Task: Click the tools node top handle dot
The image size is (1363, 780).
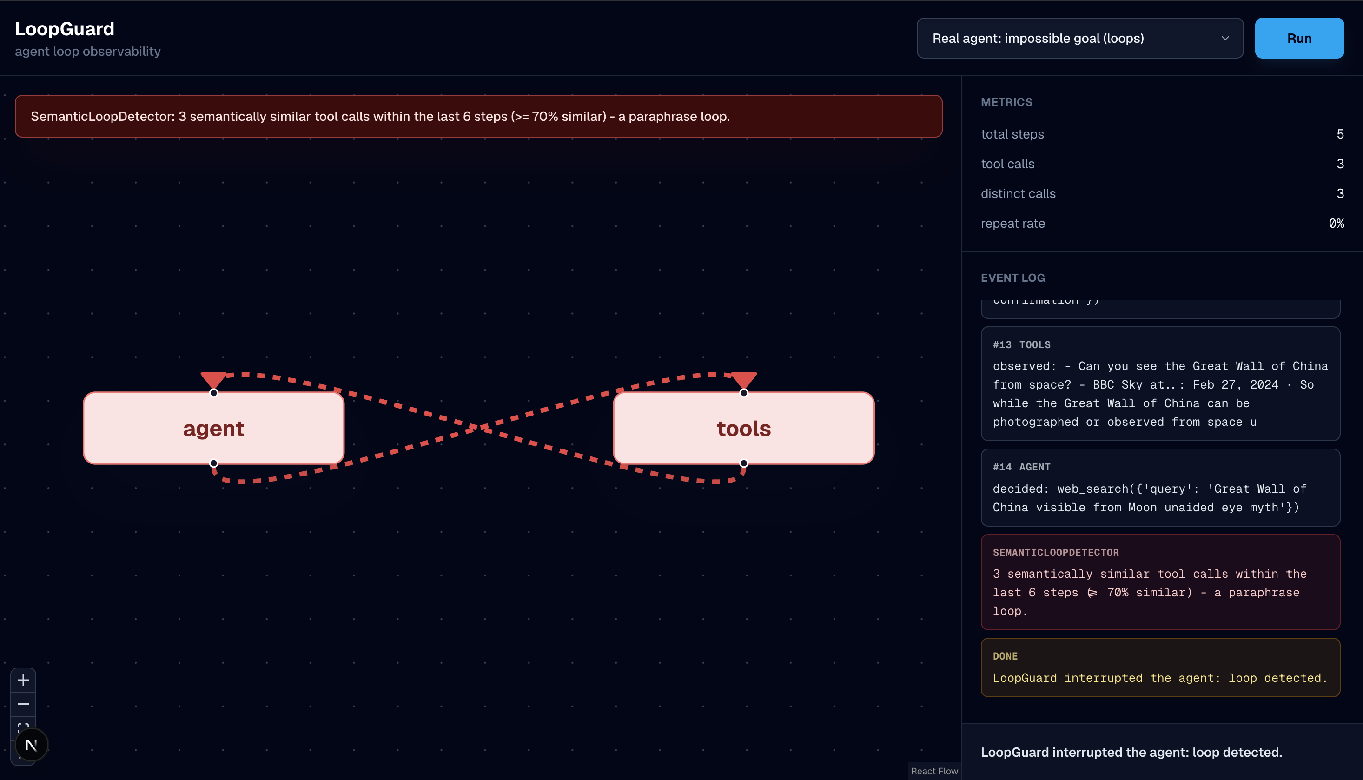Action: click(744, 393)
